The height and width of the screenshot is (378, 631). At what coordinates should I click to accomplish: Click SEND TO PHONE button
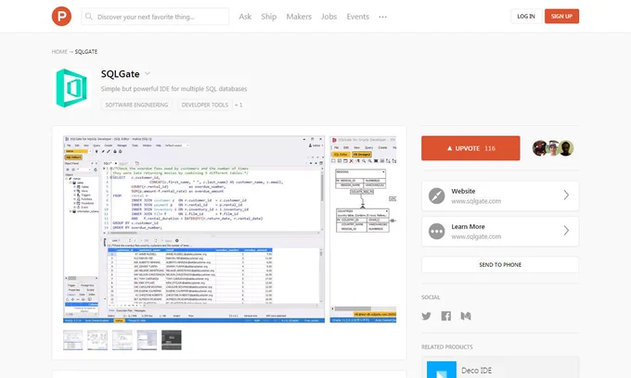[500, 265]
